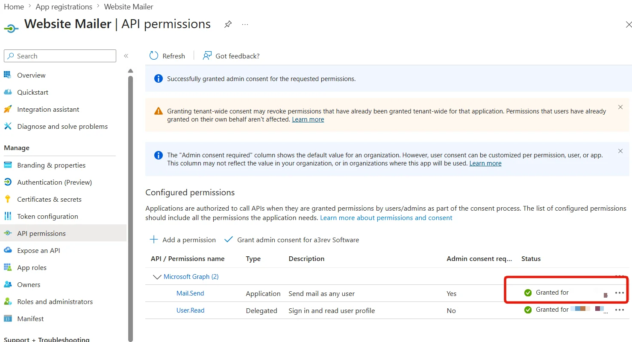The height and width of the screenshot is (342, 632).
Task: Close the API permissions blade
Action: (628, 25)
